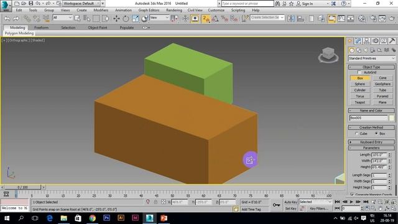The height and width of the screenshot is (224, 398).
Task: Open the Modifiers menu
Action: click(101, 10)
